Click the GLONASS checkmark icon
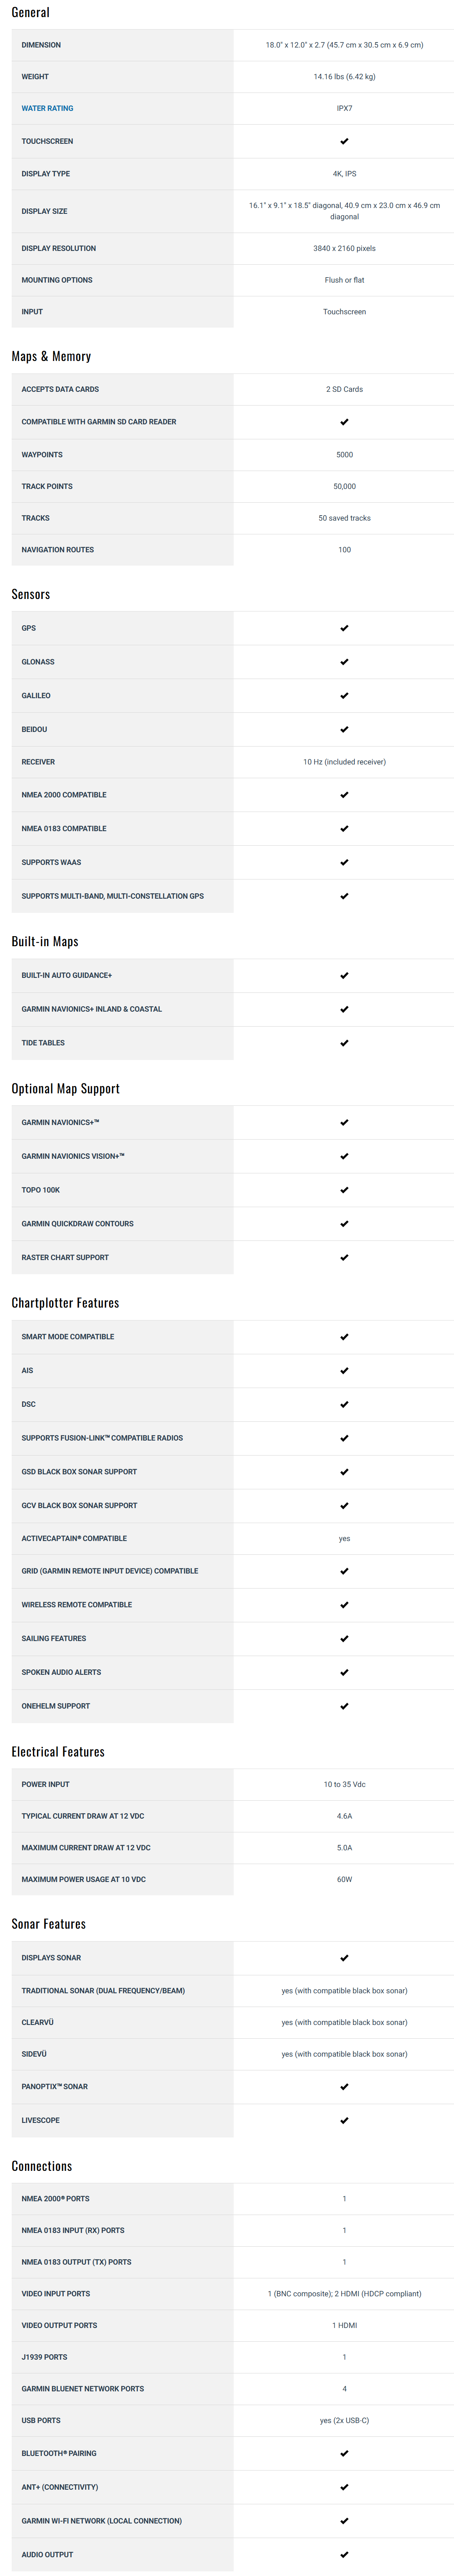Image resolution: width=454 pixels, height=2576 pixels. coord(344,662)
